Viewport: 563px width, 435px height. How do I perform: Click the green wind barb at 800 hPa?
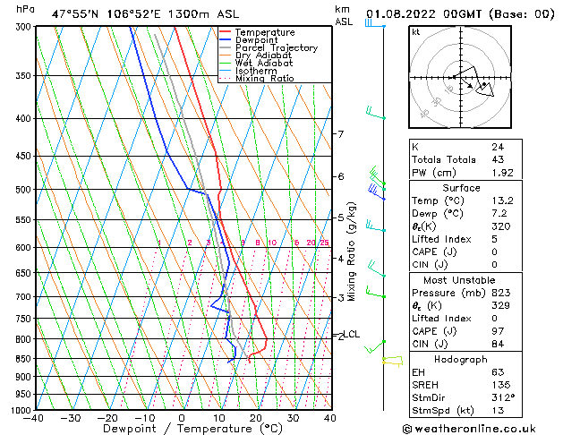coord(374,346)
